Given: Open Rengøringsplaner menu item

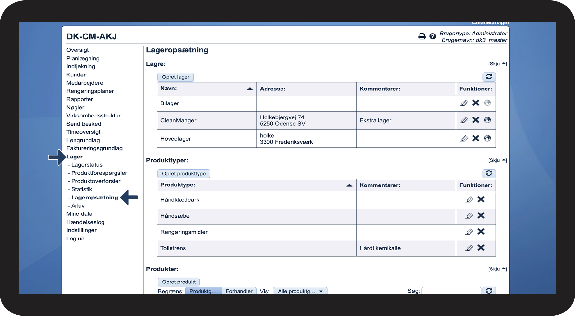Looking at the screenshot, I should click(x=90, y=91).
